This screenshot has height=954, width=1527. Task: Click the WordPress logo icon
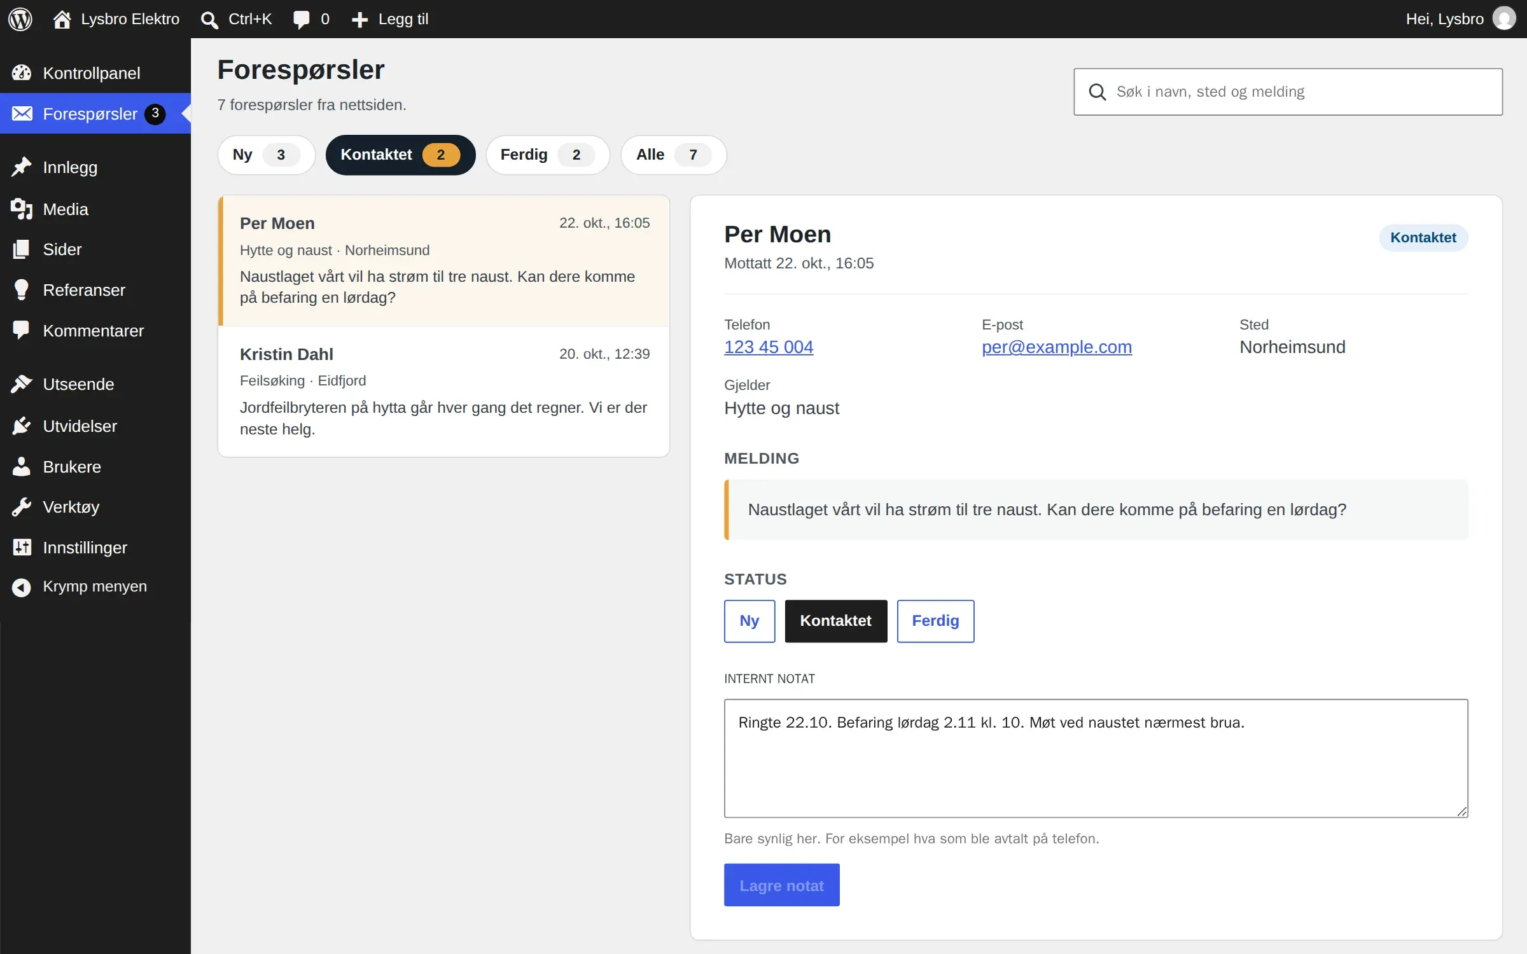20,19
